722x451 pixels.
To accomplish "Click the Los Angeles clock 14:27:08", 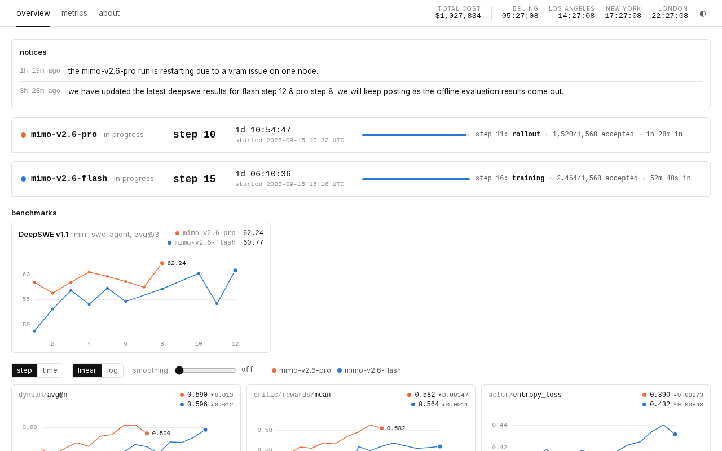I will click(x=576, y=16).
